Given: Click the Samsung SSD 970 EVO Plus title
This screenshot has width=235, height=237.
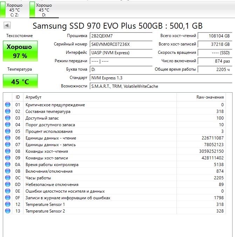Looking at the screenshot, I should (118, 26).
